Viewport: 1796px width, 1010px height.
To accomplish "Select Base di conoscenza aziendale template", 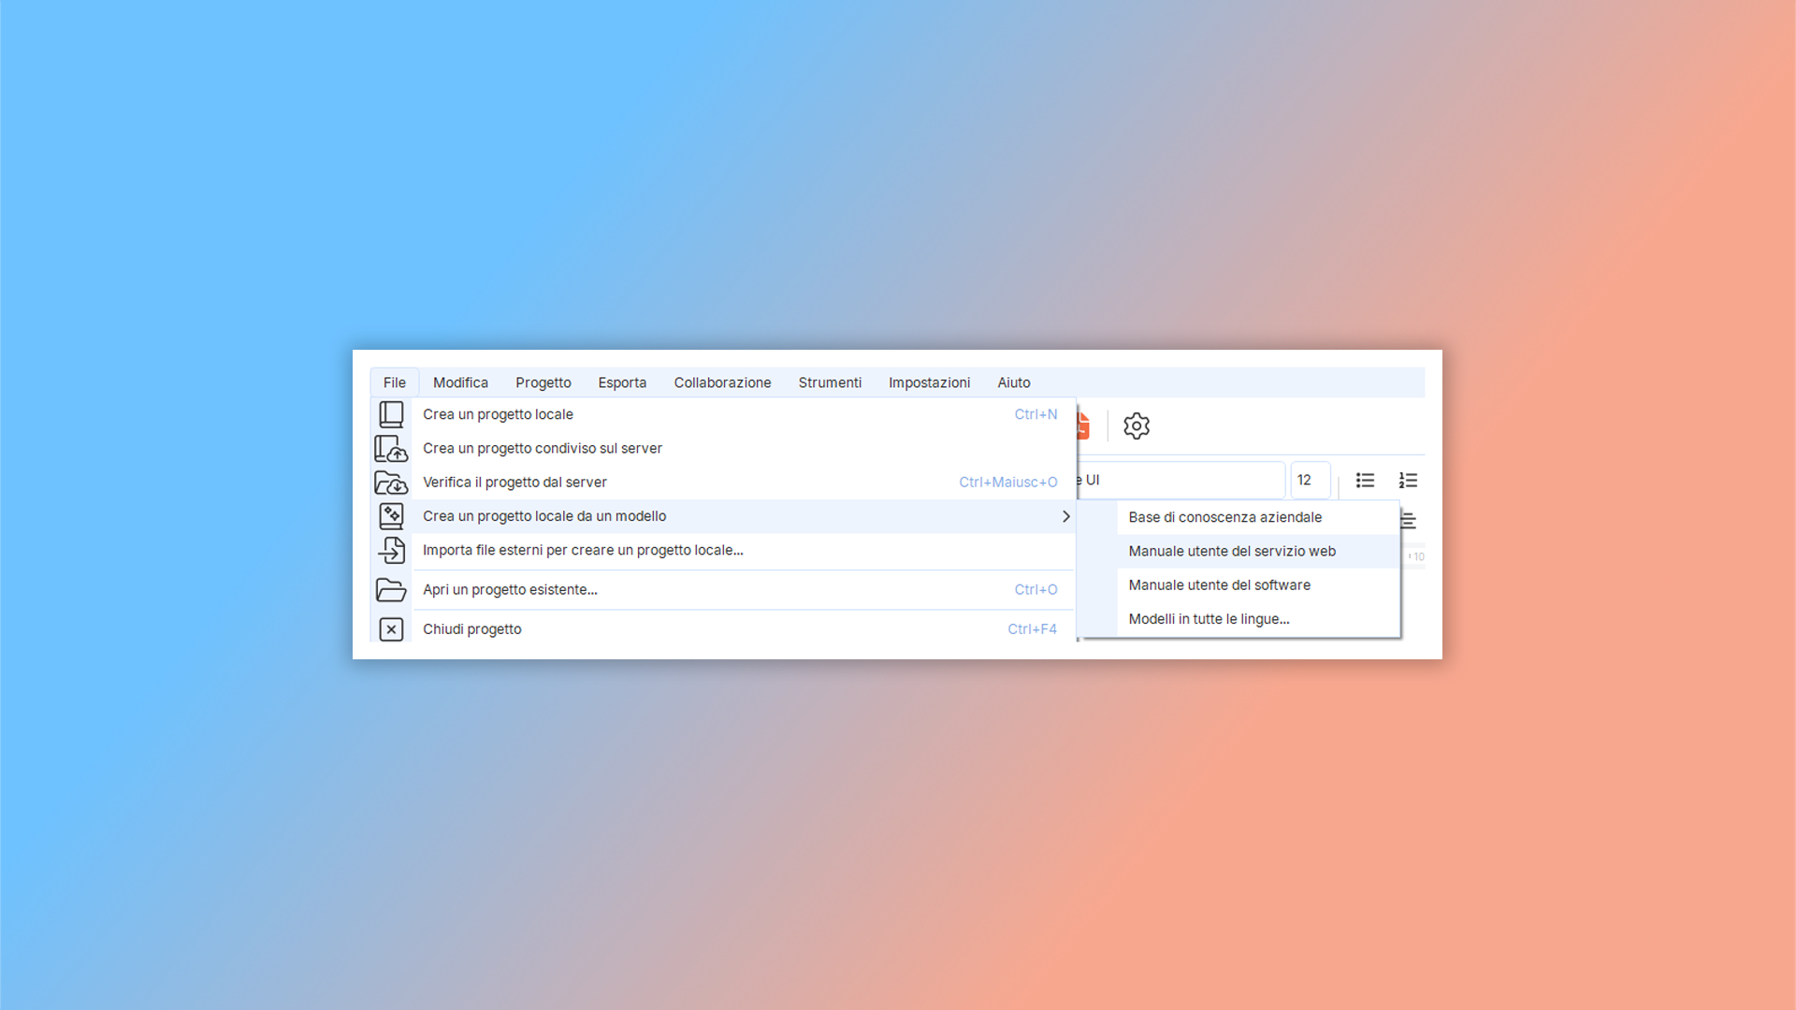I will click(1224, 517).
